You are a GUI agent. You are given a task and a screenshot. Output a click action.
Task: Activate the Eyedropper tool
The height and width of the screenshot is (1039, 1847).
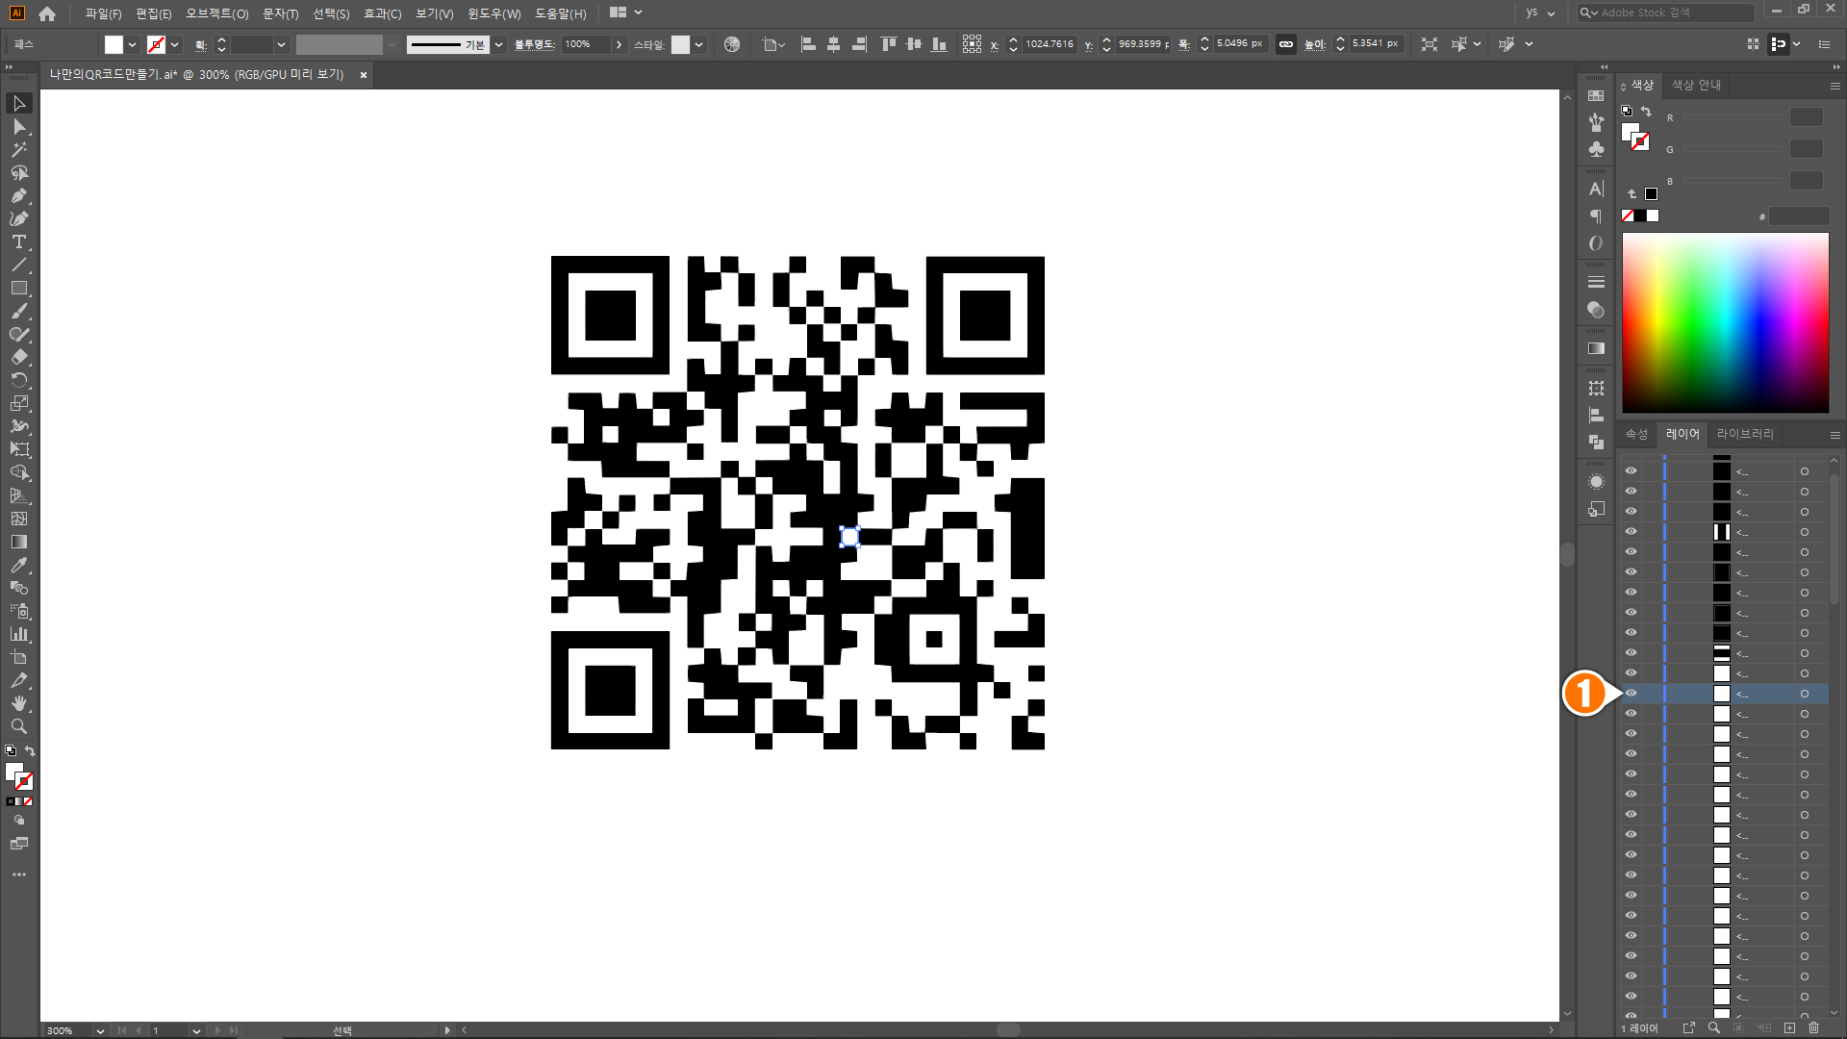[18, 565]
